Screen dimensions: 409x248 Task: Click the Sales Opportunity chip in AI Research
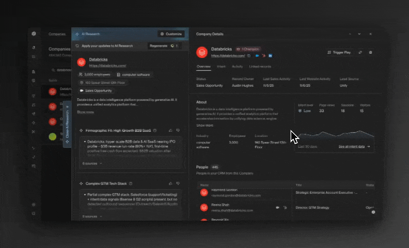point(96,90)
